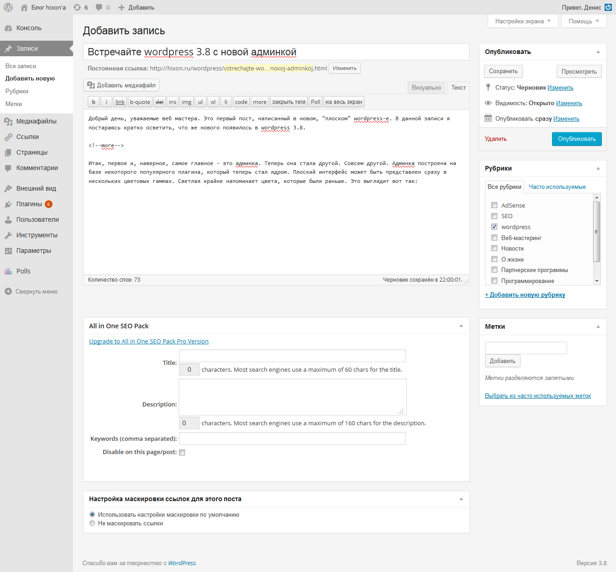Enable Disable on this page/post checkbox
Image resolution: width=616 pixels, height=572 pixels.
click(x=182, y=452)
